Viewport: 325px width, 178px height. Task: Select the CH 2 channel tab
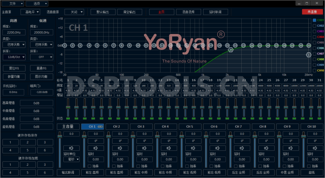117,126
